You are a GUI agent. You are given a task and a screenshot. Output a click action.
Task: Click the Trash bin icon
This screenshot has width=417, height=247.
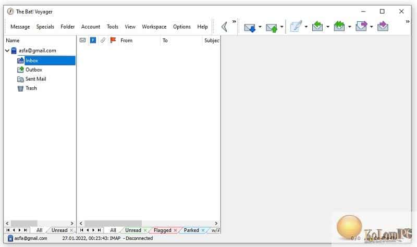coord(20,88)
